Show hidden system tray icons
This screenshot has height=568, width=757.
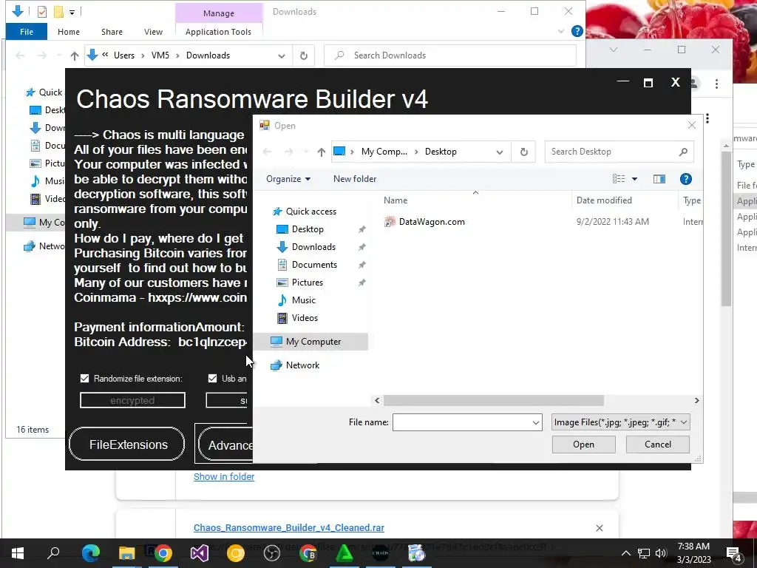tap(625, 553)
